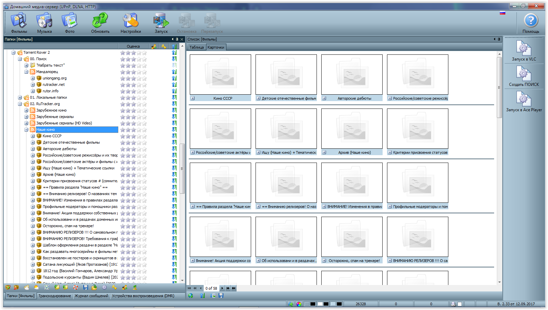Screen dimensions: 548x310
Task: Click the Обновить refresh icon
Action: pos(100,23)
